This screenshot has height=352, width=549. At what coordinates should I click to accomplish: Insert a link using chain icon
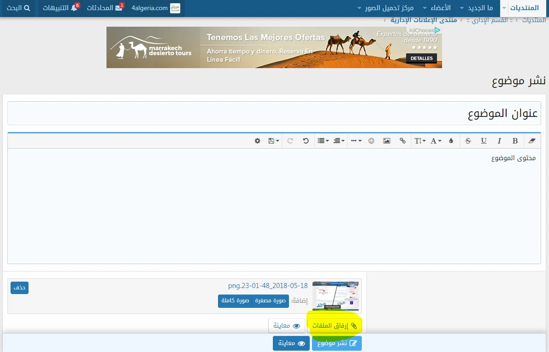tap(402, 141)
